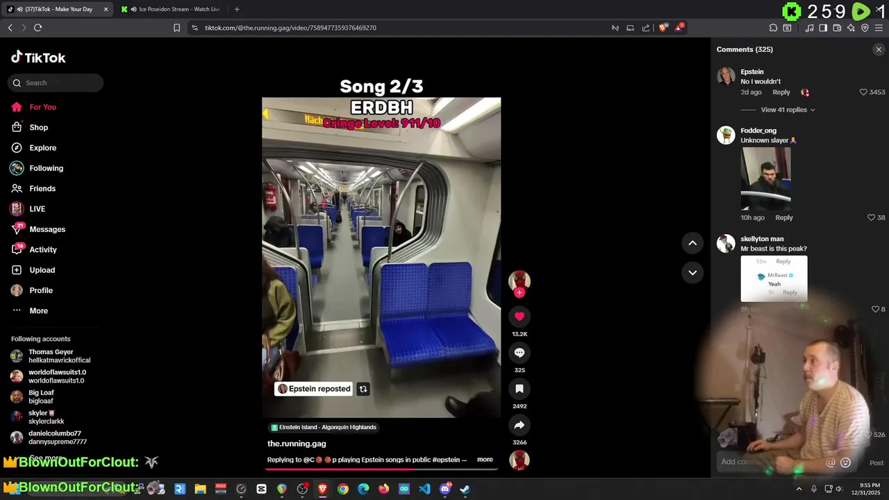Click the TikTok logo
The image size is (889, 500).
pos(38,58)
